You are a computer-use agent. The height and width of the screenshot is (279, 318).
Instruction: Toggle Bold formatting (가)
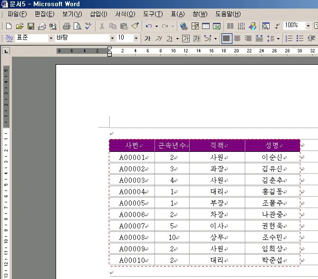pyautogui.click(x=147, y=38)
